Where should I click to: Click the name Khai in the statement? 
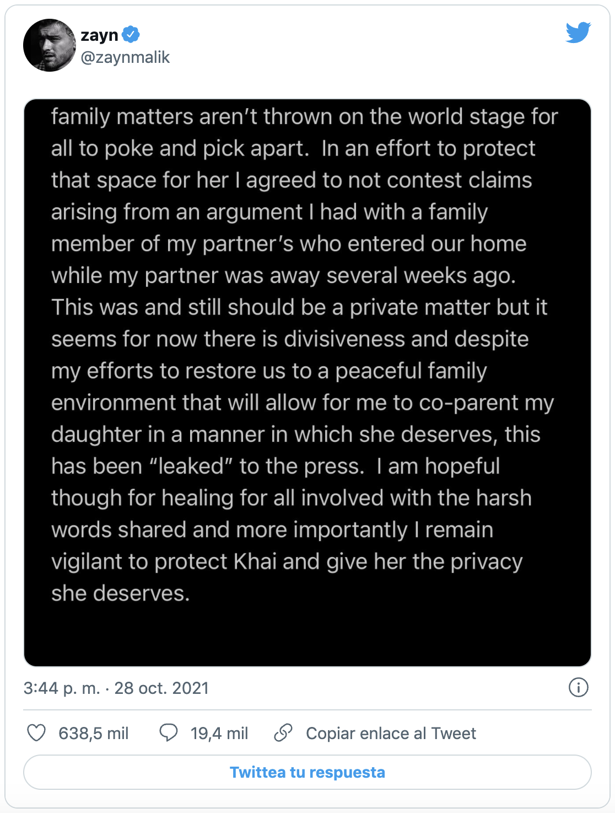pyautogui.click(x=255, y=561)
